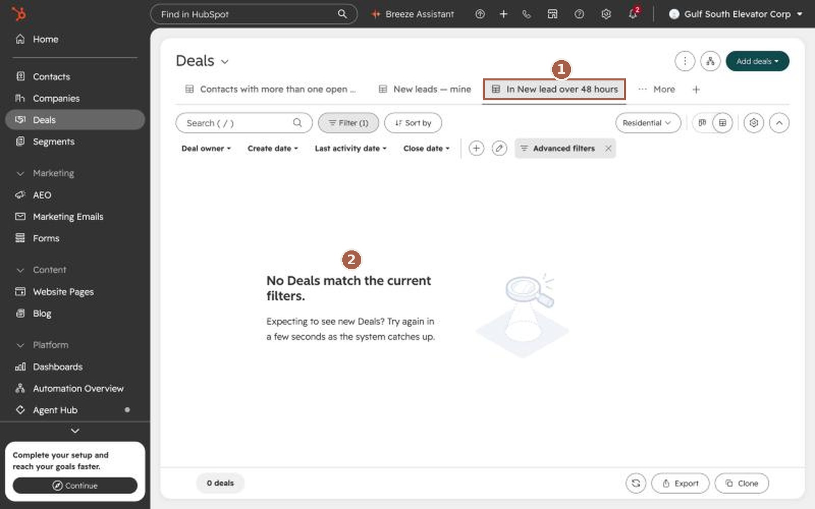Viewport: 815px width, 509px height.
Task: Open Breeze Assistant
Action: 413,14
